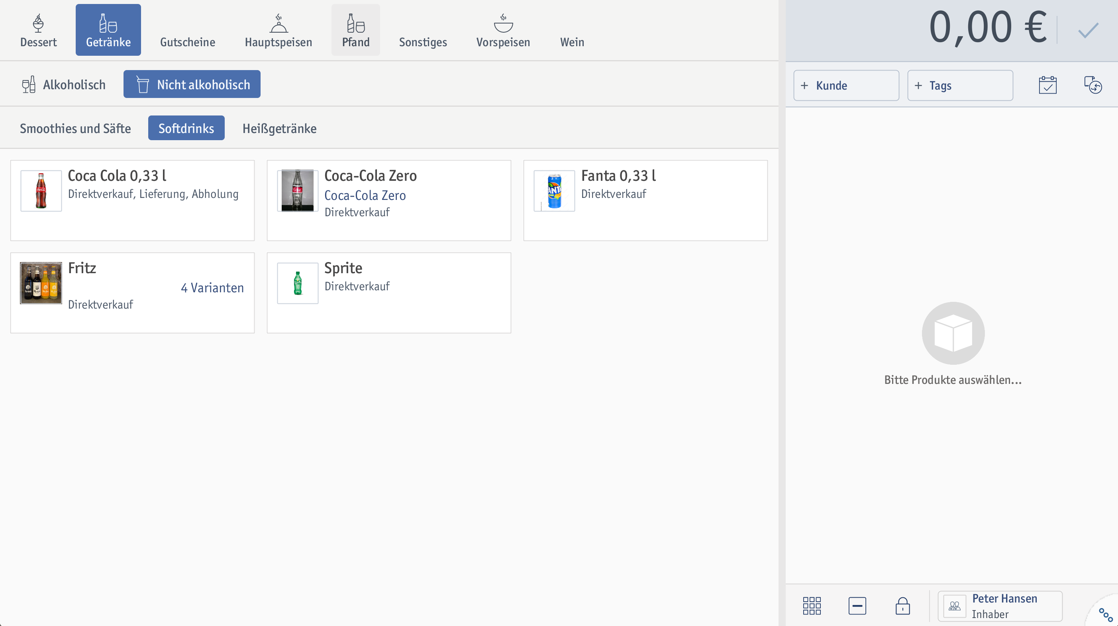Switch to the Wein category
This screenshot has width=1118, height=626.
[572, 30]
